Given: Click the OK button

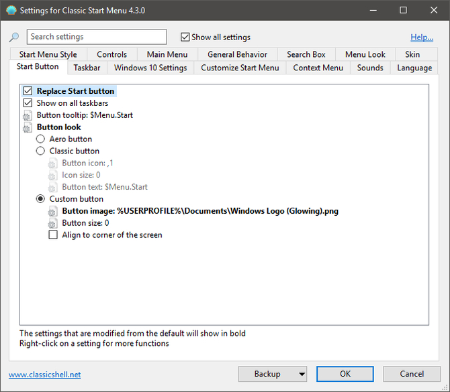Looking at the screenshot, I should coord(345,374).
